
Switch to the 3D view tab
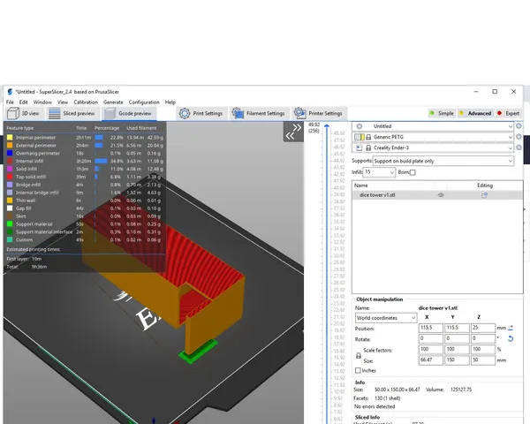point(24,114)
